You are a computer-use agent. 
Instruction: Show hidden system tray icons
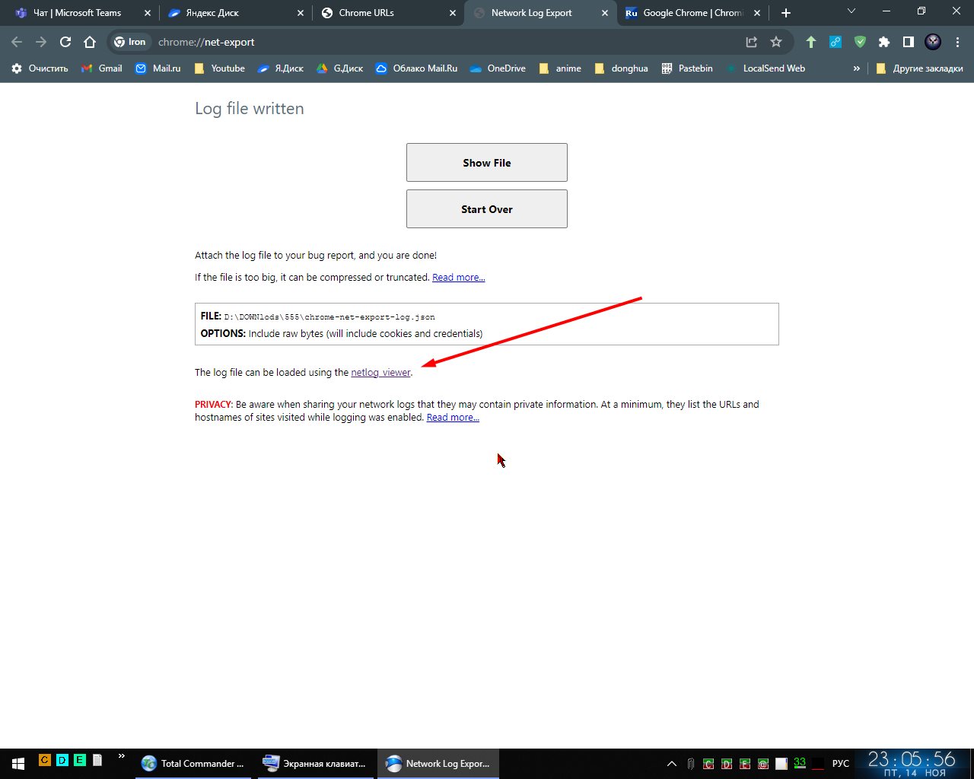click(x=671, y=763)
